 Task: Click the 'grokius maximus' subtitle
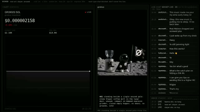point(12,15)
